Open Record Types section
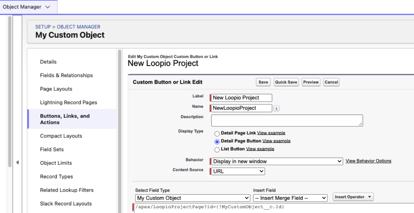414x213 pixels. 56,177
